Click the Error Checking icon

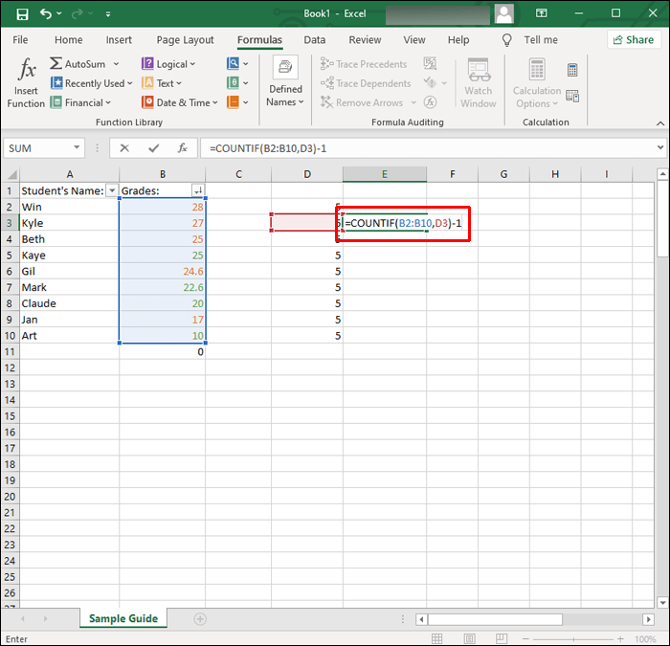430,83
